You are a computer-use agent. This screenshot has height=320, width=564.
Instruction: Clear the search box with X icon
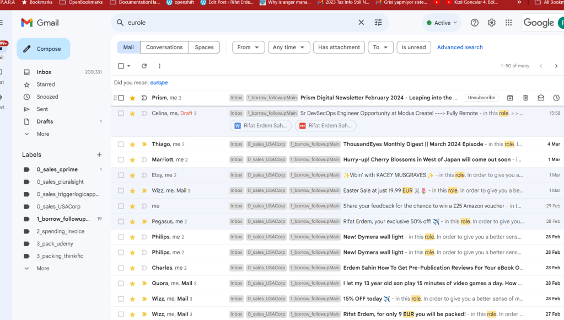coord(361,22)
